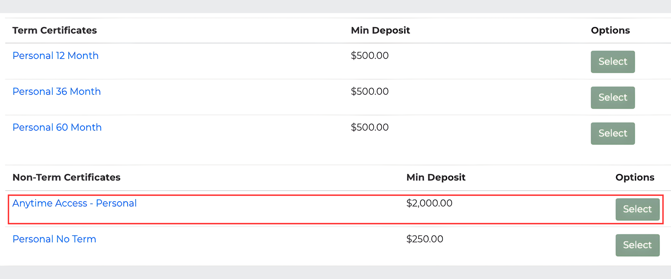Open the Personal 36 Month certificate link

click(x=56, y=92)
